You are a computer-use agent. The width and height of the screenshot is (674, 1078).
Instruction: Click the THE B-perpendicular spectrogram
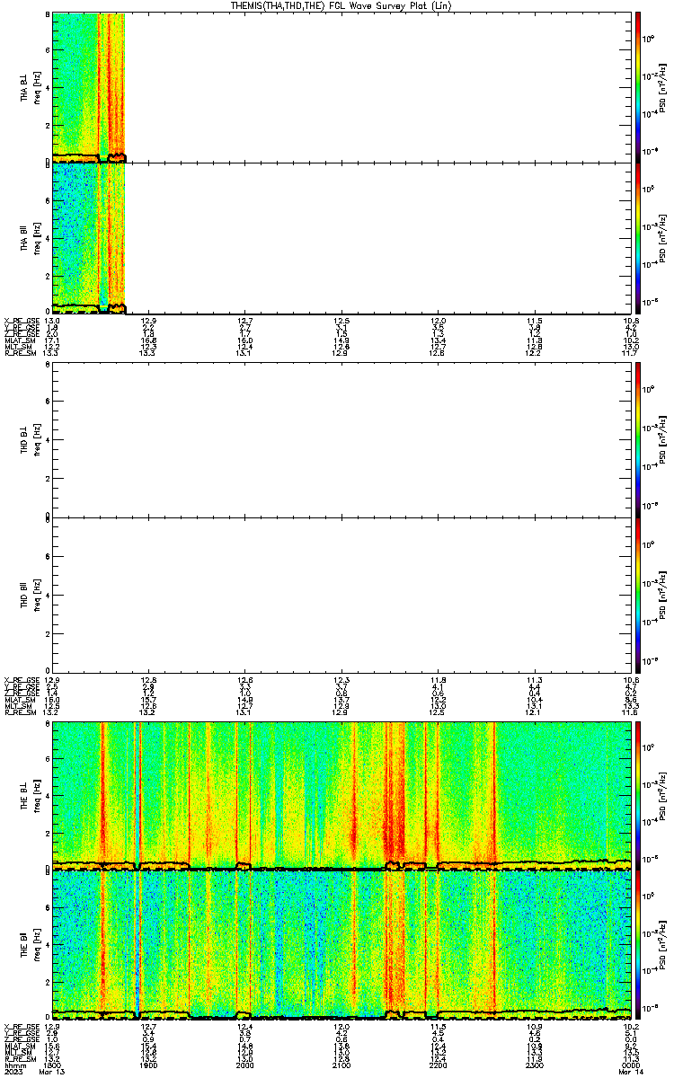[x=341, y=795]
